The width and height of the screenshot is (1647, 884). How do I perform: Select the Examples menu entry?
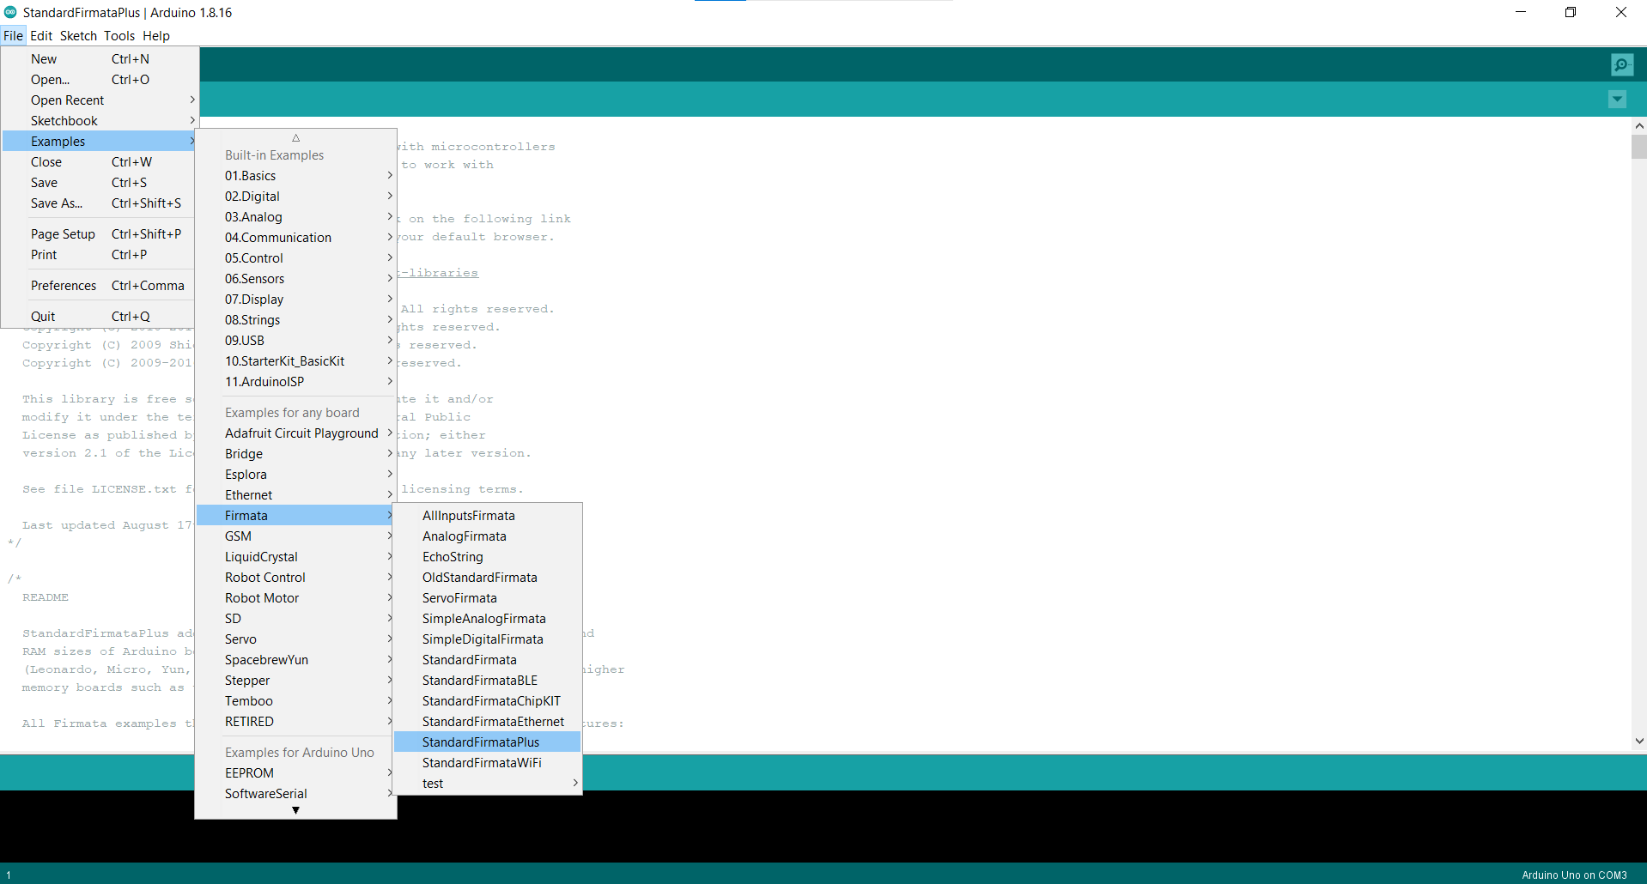[100, 142]
